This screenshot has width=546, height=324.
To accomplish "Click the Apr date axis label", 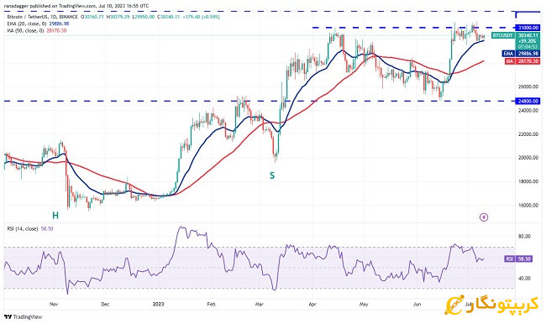I will pyautogui.click(x=312, y=304).
